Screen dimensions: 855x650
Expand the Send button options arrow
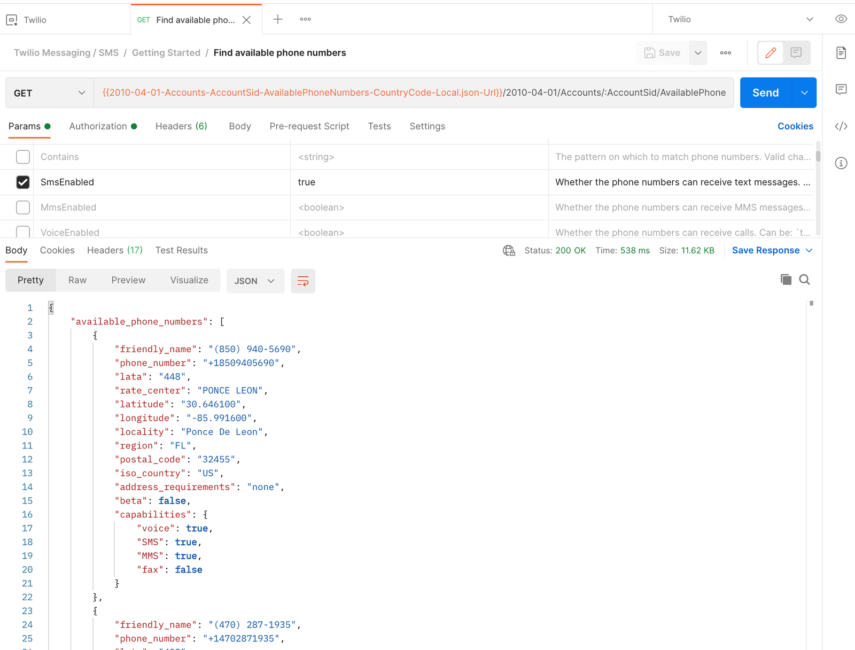tap(804, 92)
